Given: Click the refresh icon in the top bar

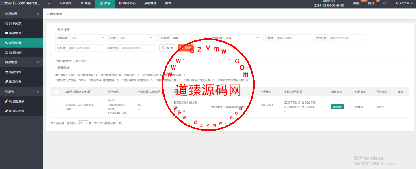Looking at the screenshot, I should pos(385,3).
